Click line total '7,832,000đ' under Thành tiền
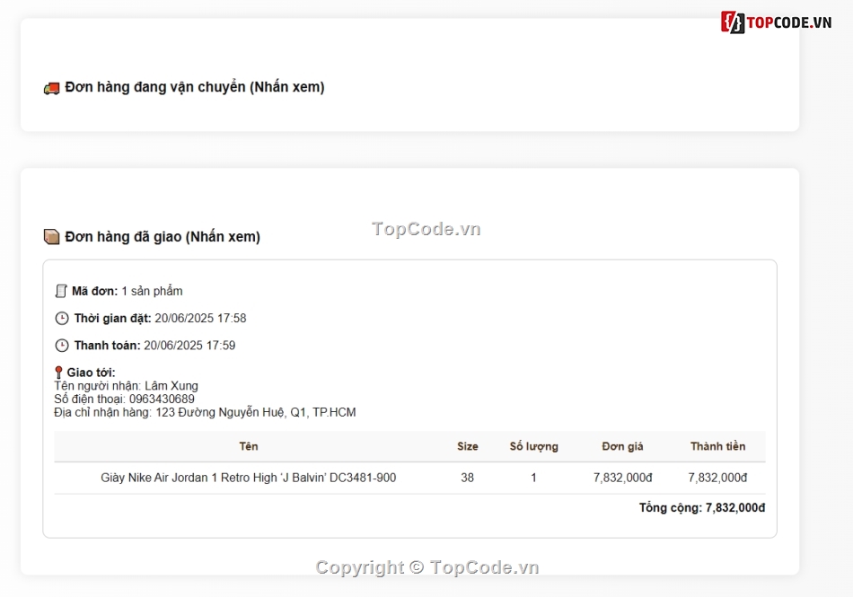 [717, 478]
